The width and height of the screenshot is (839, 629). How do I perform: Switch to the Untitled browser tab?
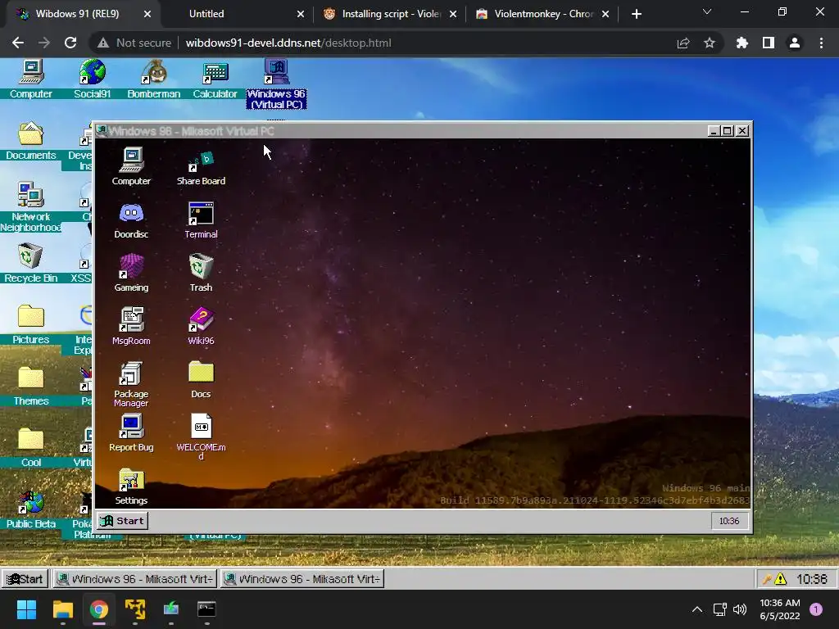click(206, 14)
